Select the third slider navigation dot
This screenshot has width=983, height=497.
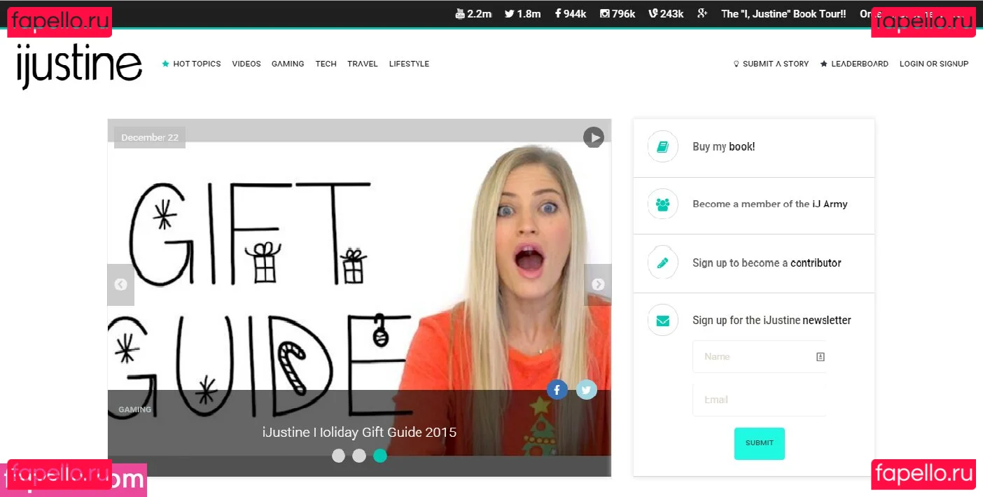click(x=380, y=456)
